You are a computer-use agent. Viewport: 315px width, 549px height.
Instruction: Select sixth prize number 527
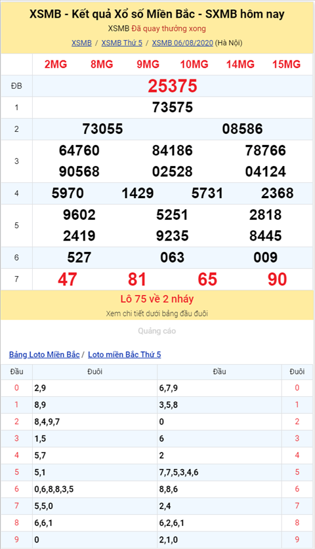coord(79,258)
